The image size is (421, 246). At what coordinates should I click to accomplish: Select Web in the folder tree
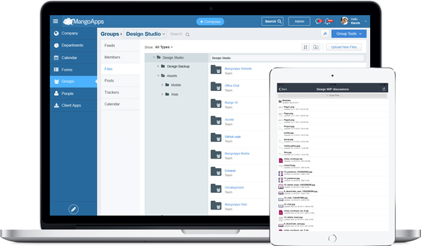click(x=174, y=95)
